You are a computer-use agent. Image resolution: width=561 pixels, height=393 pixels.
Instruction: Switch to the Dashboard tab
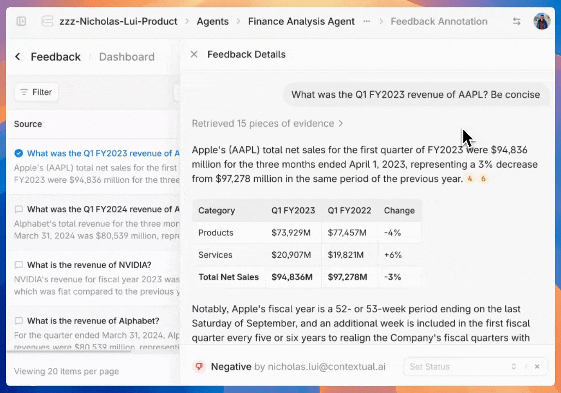[127, 57]
